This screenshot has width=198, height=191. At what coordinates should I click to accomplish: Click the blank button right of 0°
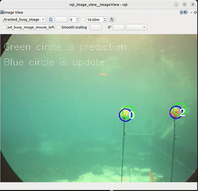[118, 27]
